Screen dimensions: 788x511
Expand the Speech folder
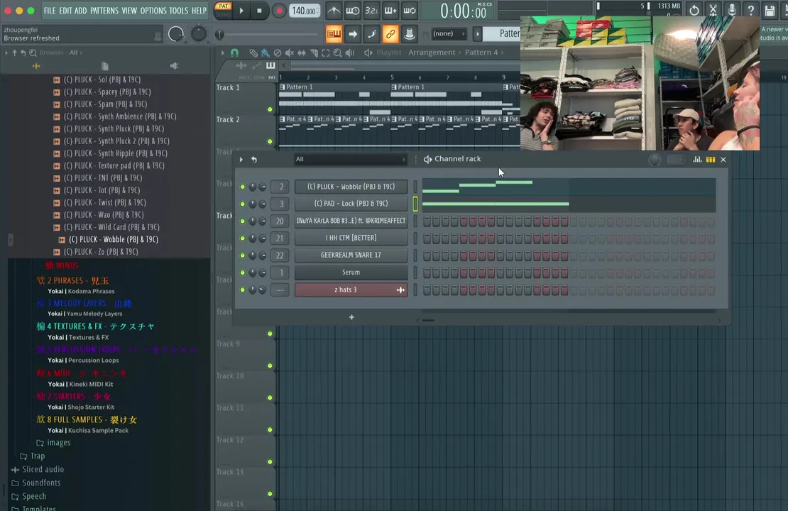(x=28, y=496)
